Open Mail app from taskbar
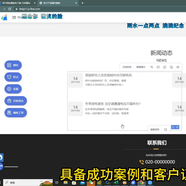Image resolution: width=186 pixels, height=186 pixels. [83, 183]
